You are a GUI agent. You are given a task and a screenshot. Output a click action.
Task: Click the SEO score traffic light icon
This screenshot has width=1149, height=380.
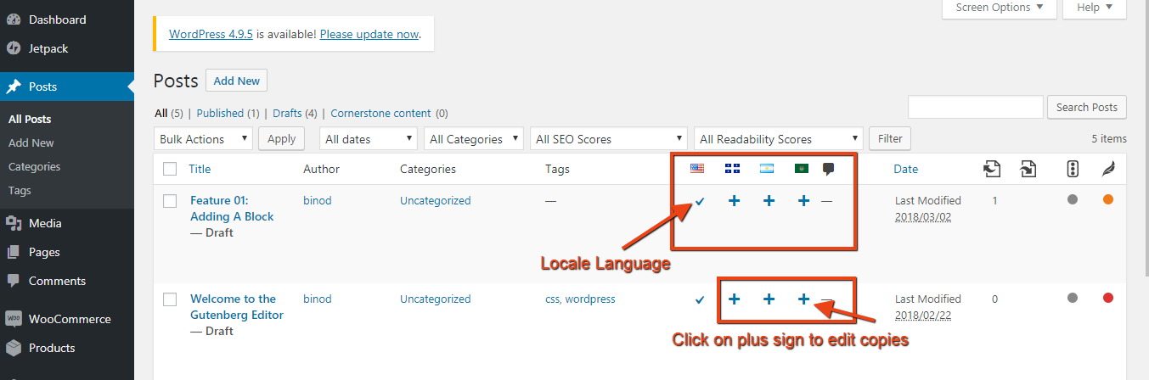click(1073, 169)
